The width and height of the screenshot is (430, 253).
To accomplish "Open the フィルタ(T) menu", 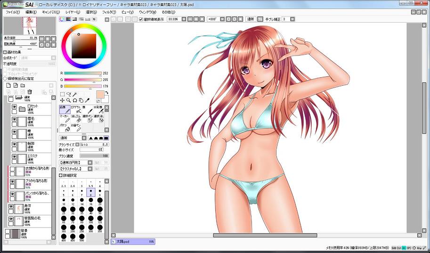I will point(108,12).
